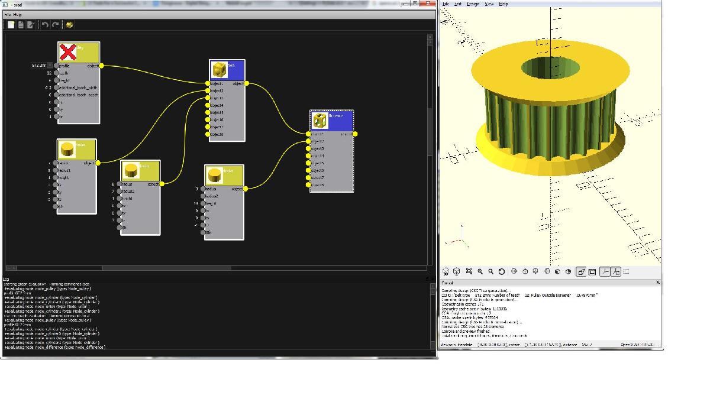Click the yellow cube render toolbar icon
Screen dimensions: 710x399
(70, 25)
